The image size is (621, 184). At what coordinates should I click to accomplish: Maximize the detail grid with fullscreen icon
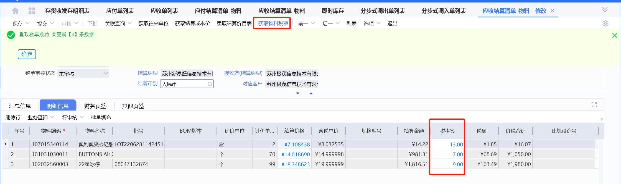pos(594,105)
